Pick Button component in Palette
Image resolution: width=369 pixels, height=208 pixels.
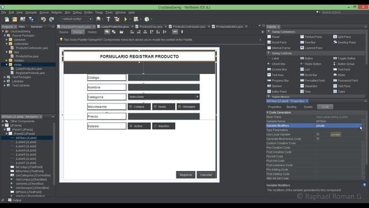click(307, 58)
